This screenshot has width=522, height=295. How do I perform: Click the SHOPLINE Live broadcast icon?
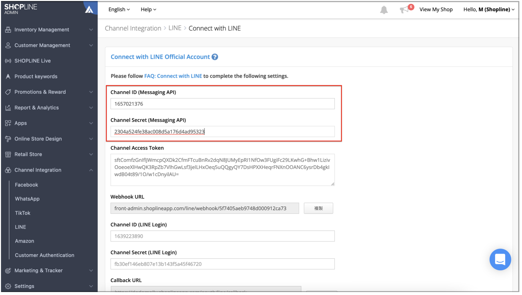point(8,61)
